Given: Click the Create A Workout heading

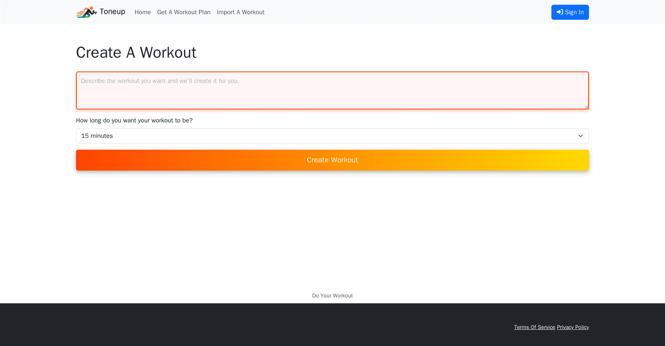Looking at the screenshot, I should (x=136, y=53).
